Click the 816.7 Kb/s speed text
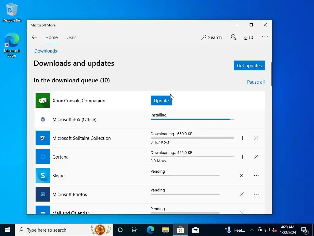Viewport: 314px width, 236px height. click(x=160, y=142)
